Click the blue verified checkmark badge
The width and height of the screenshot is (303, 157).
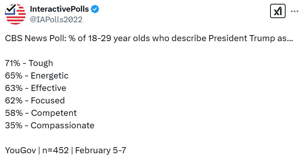tap(96, 9)
